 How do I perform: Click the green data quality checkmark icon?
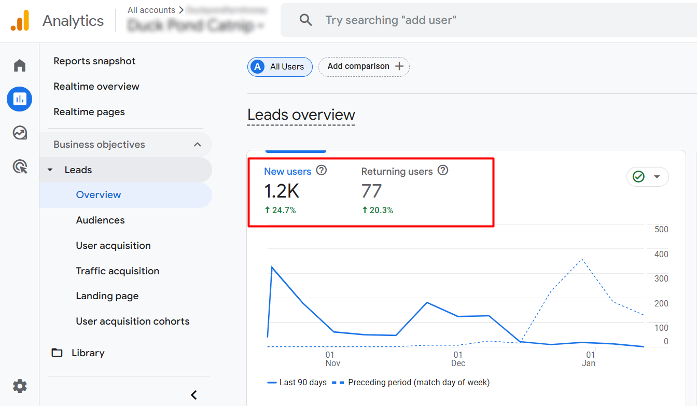click(x=639, y=176)
